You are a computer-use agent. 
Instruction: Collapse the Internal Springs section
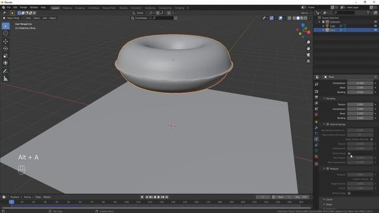tap(324, 124)
